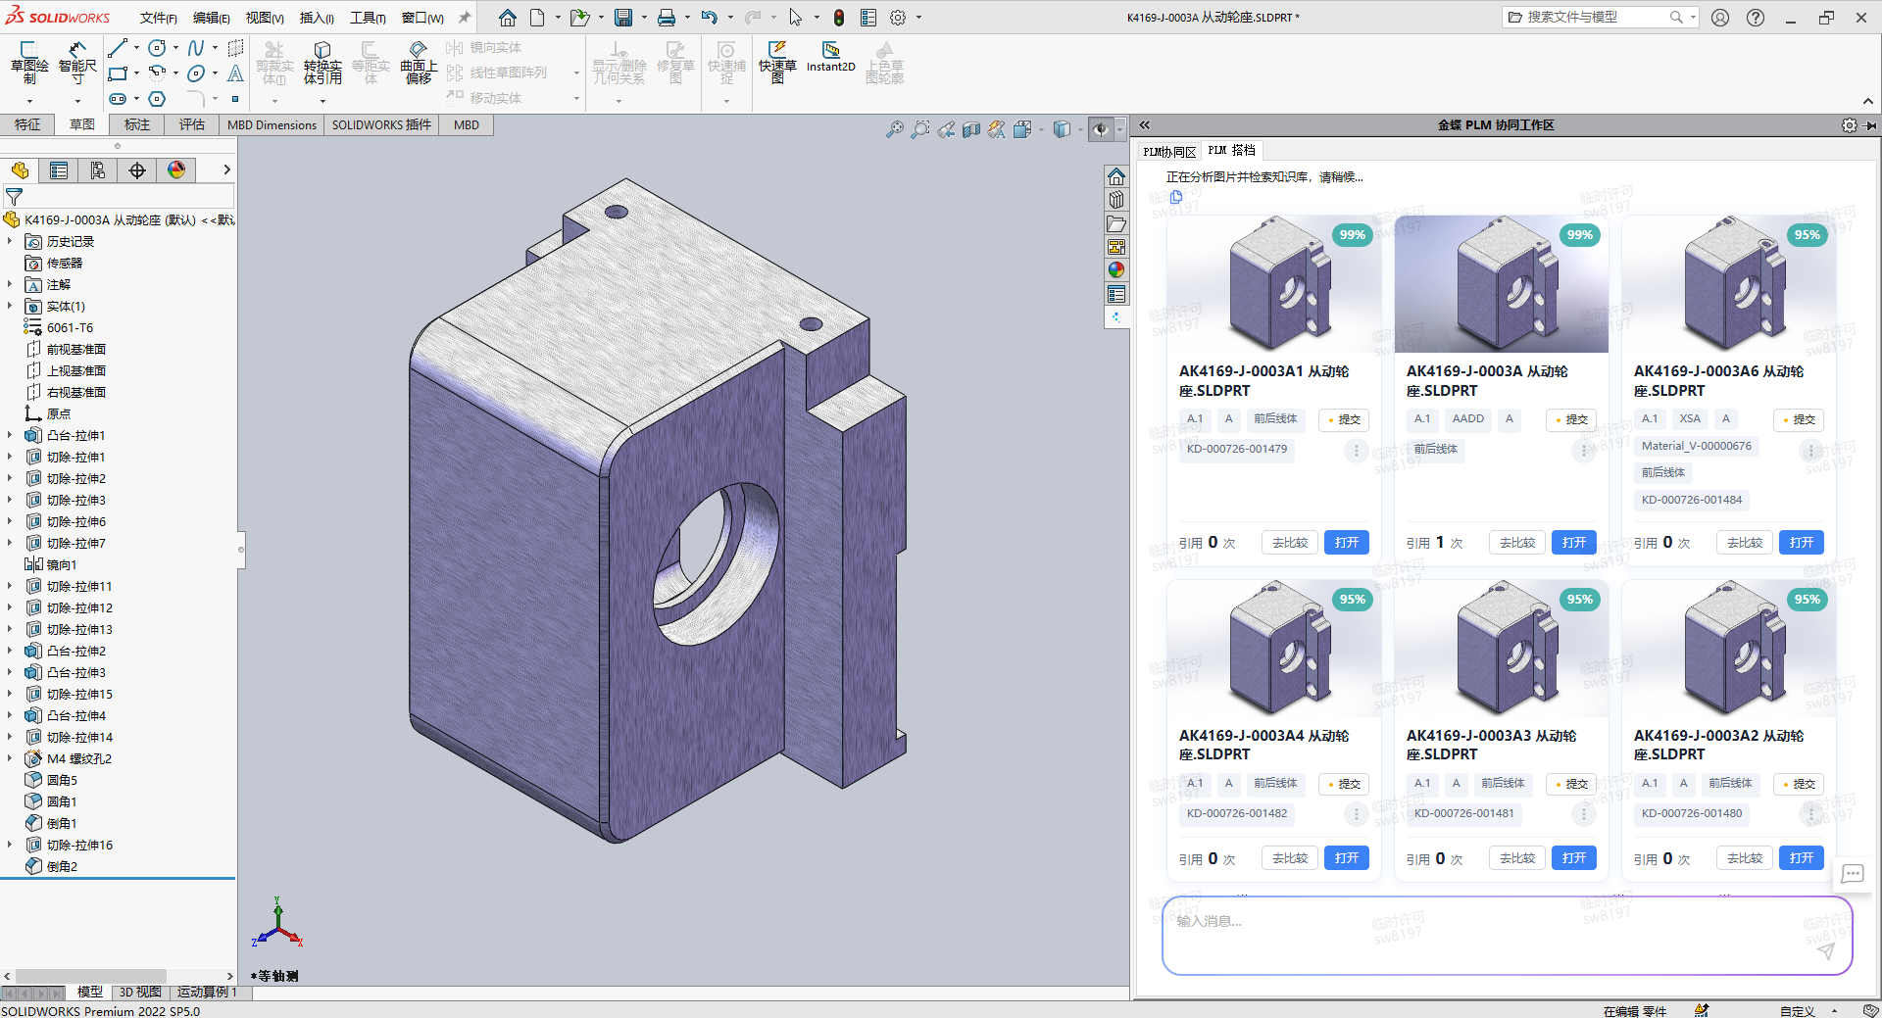
Task: Switch to the PLM 搭档 tab
Action: coord(1232,150)
